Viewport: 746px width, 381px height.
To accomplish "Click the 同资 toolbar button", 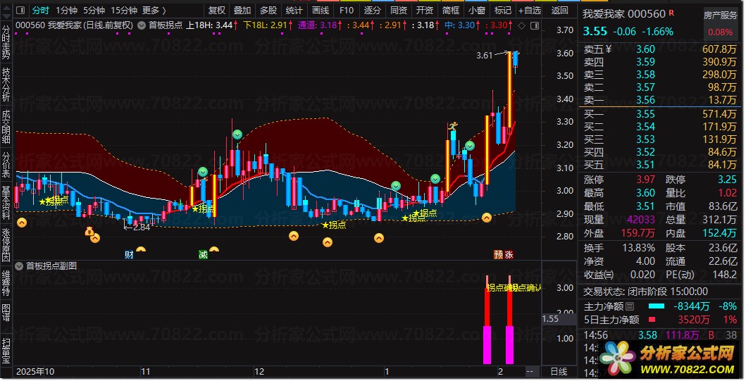I will (x=398, y=10).
